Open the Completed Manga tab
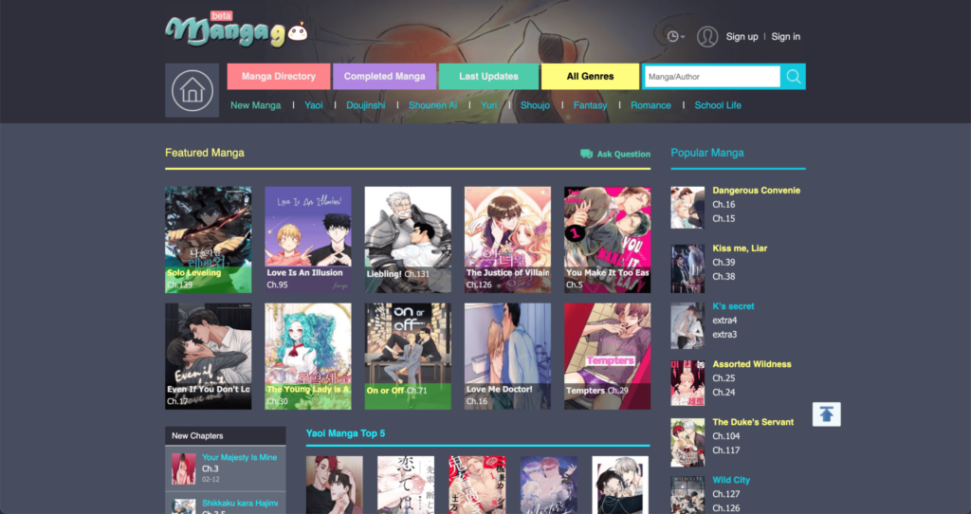The width and height of the screenshot is (971, 514). 384,77
